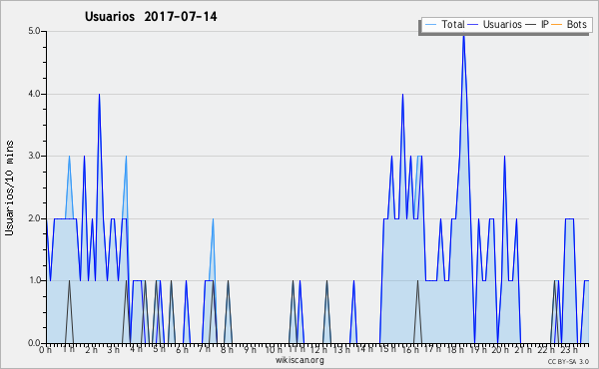Click the x-axis label '2 h'
The height and width of the screenshot is (369, 599).
pyautogui.click(x=91, y=350)
